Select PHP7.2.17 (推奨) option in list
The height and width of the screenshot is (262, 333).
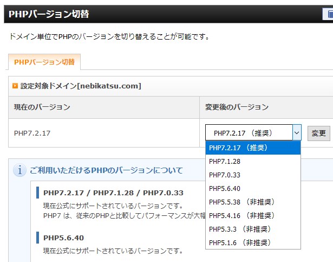point(253,148)
